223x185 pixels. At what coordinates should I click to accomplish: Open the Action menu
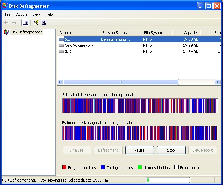[x=21, y=14]
